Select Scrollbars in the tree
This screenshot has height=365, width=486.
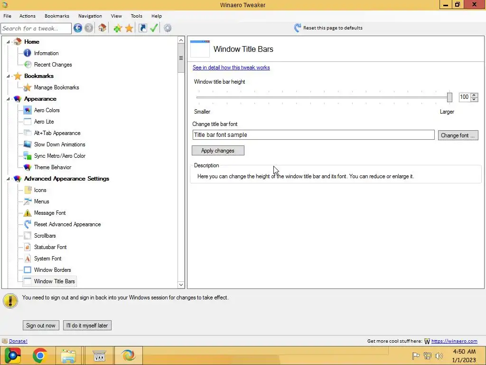tap(45, 236)
